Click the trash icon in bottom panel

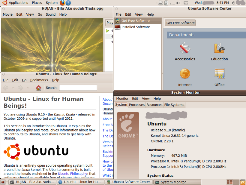click(243, 182)
